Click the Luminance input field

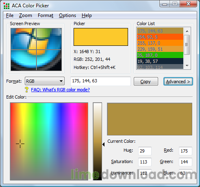(145, 173)
